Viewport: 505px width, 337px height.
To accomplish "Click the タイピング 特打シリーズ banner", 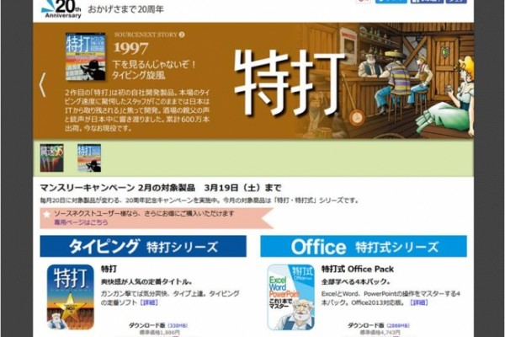I will click(143, 246).
